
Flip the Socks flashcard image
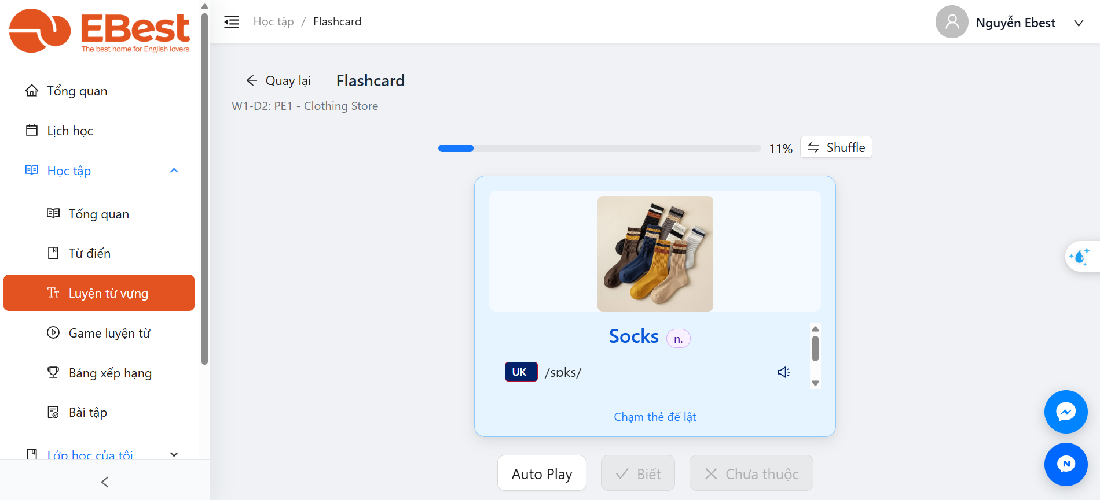(655, 254)
